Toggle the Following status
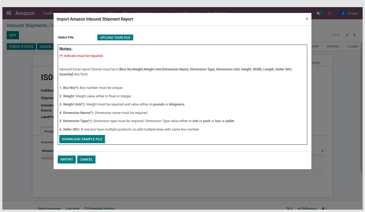The width and height of the screenshot is (365, 212). coord(307,209)
